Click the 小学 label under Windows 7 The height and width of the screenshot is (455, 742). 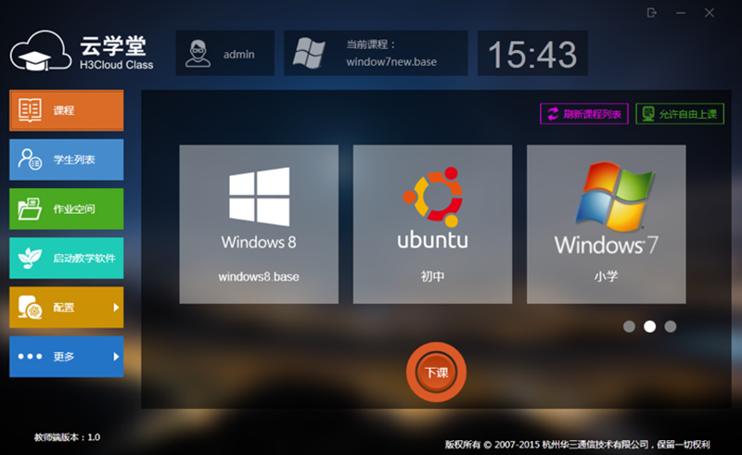(x=607, y=276)
